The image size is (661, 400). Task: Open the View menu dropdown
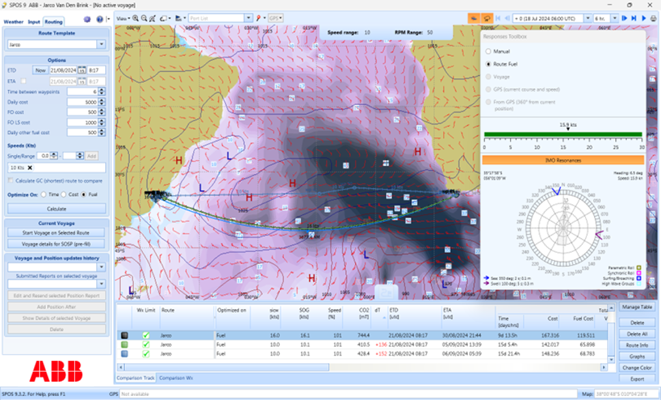point(123,18)
